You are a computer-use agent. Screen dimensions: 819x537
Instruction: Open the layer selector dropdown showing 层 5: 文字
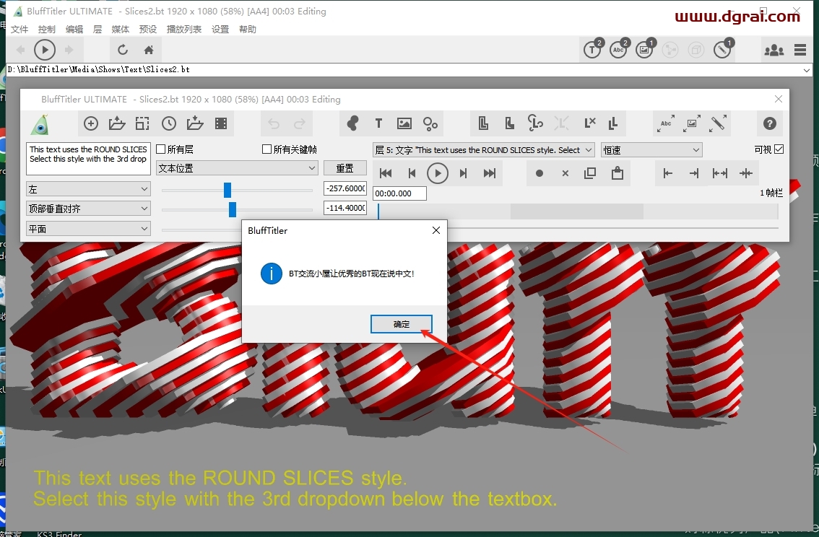[484, 150]
